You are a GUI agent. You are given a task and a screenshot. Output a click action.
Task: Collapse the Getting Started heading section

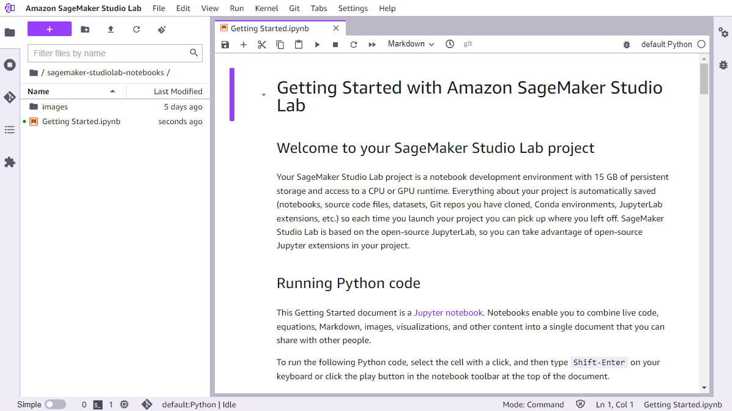(x=264, y=95)
